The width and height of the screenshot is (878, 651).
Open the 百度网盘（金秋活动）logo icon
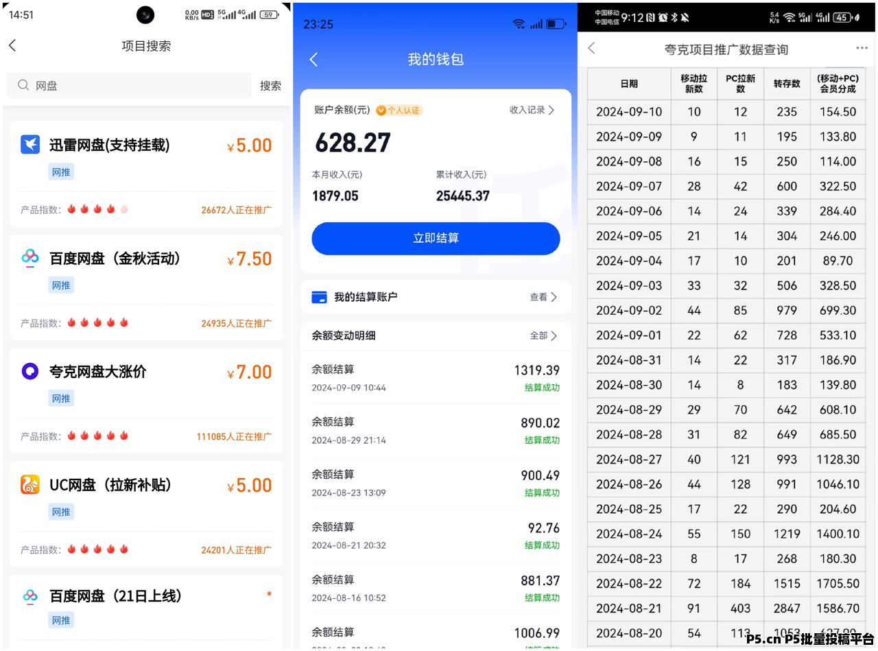pos(30,257)
